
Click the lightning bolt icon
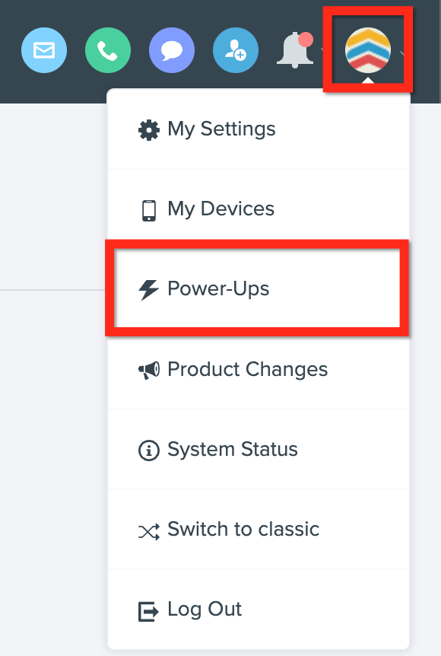[148, 290]
